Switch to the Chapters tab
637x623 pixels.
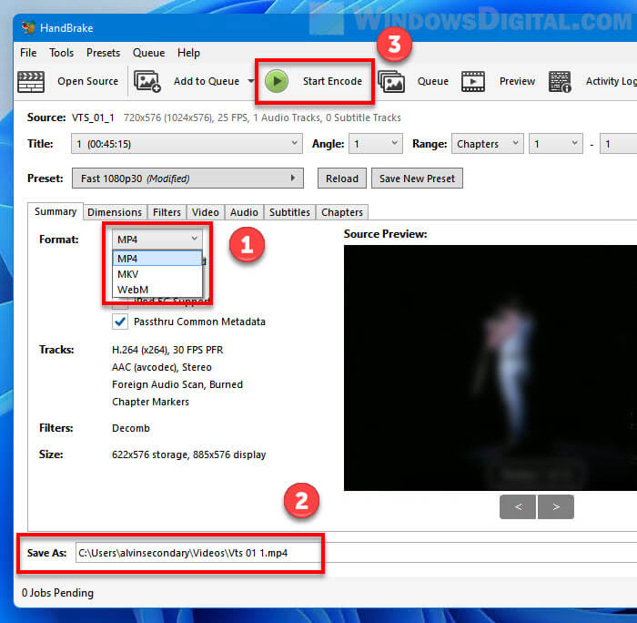[342, 212]
